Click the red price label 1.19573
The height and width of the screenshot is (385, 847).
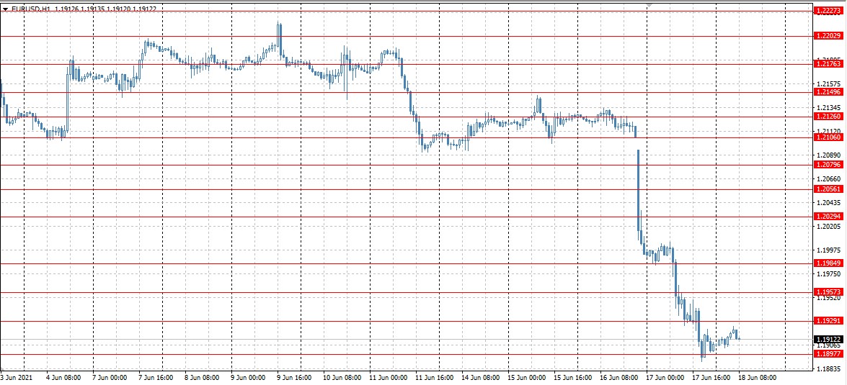829,291
